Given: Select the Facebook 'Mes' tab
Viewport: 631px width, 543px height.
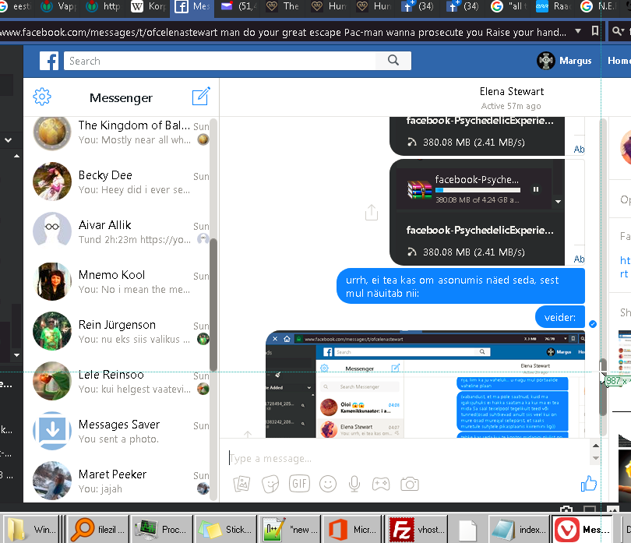Looking at the screenshot, I should [x=192, y=7].
